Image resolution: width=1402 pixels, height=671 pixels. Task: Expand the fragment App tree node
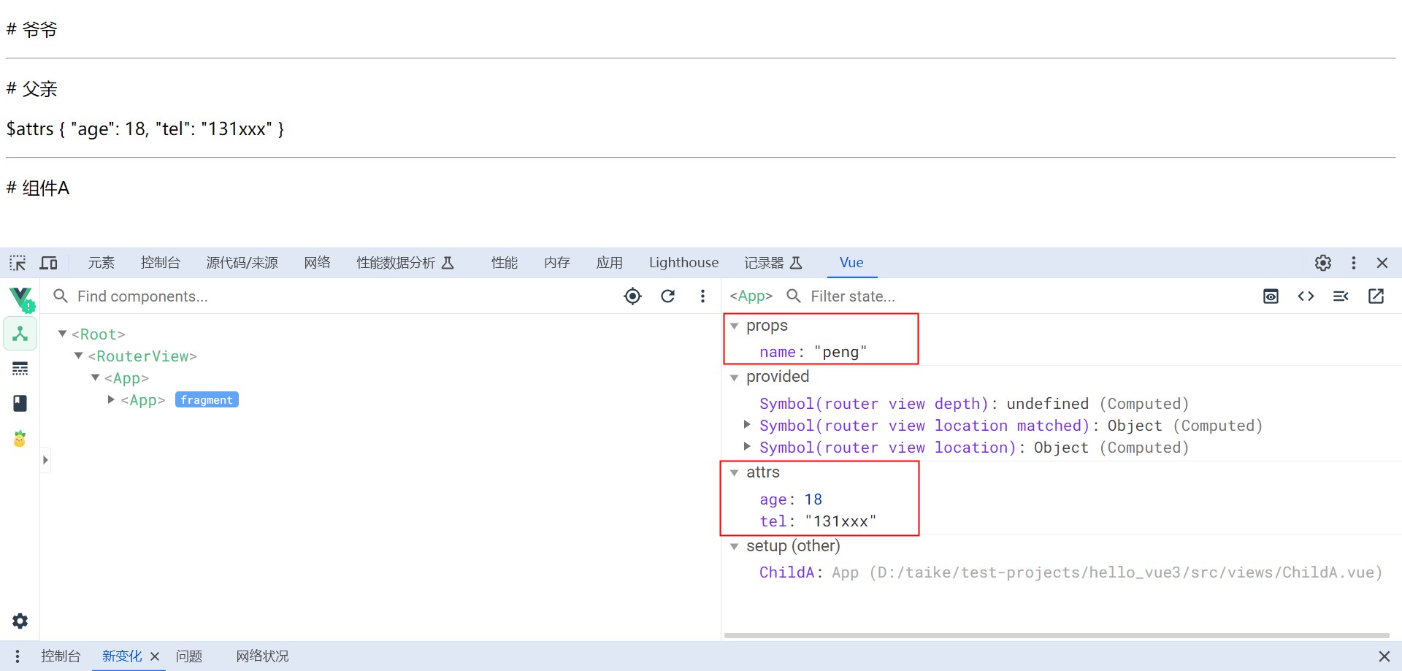tap(111, 399)
